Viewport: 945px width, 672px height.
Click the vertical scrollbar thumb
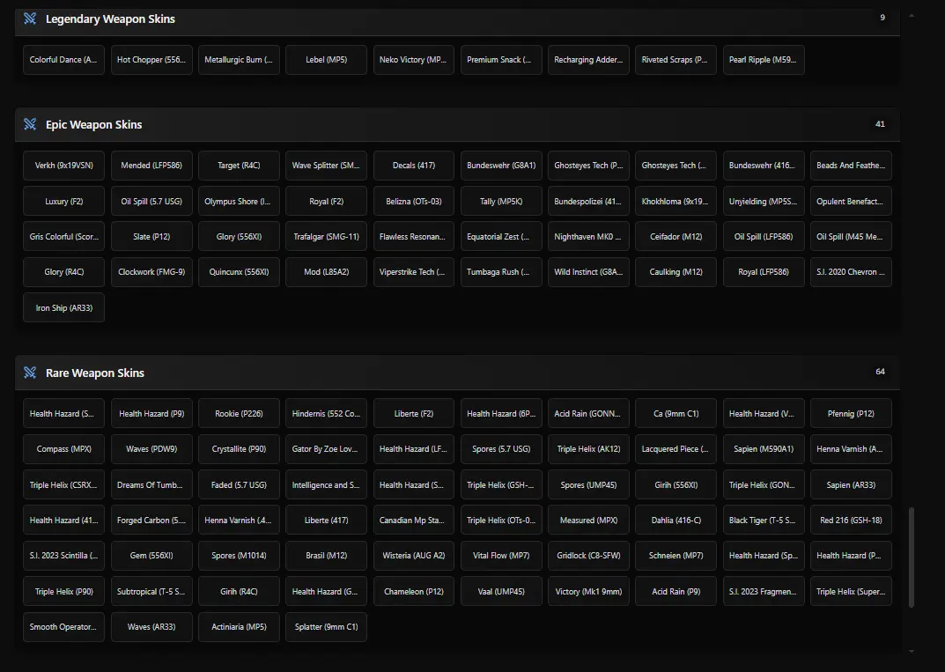click(912, 557)
